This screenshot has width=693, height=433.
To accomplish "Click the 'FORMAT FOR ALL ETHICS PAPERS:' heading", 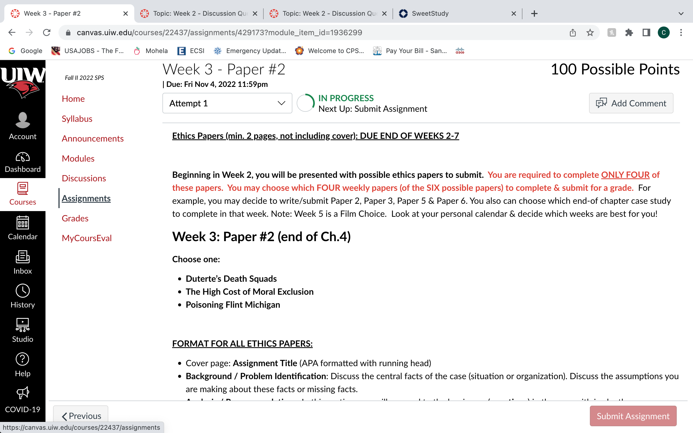I will click(242, 343).
